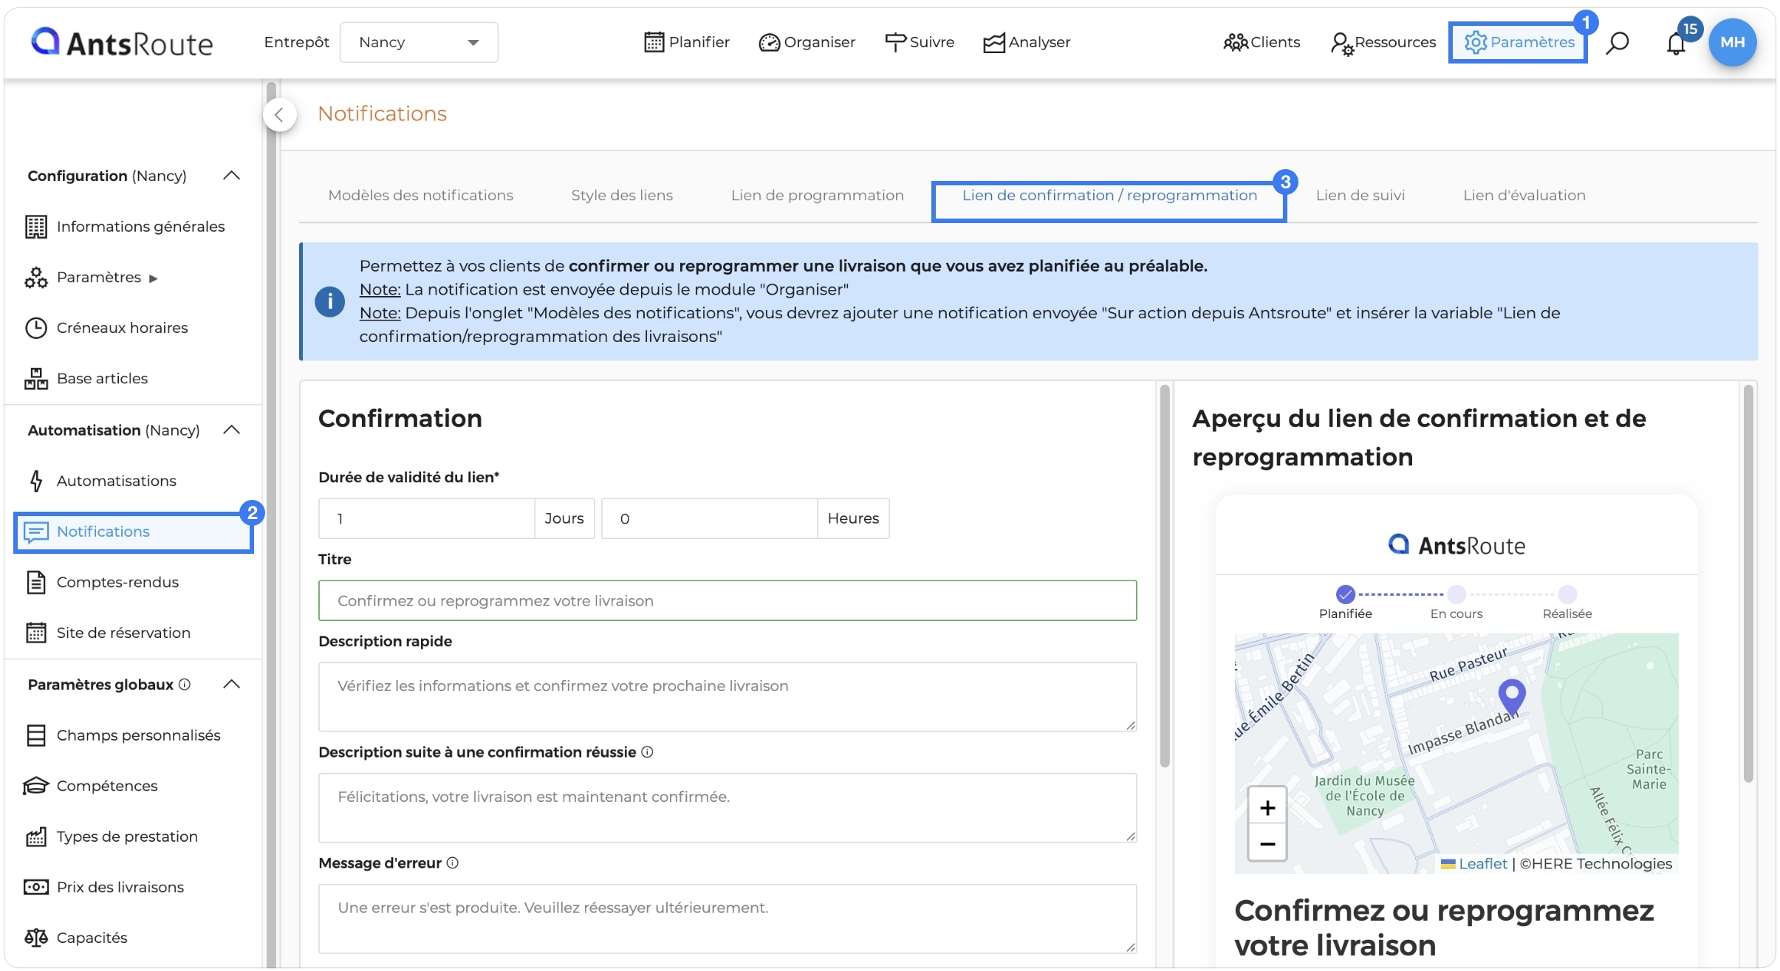Open the Planifier calendar menu
This screenshot has height=971, width=1780.
(x=687, y=42)
